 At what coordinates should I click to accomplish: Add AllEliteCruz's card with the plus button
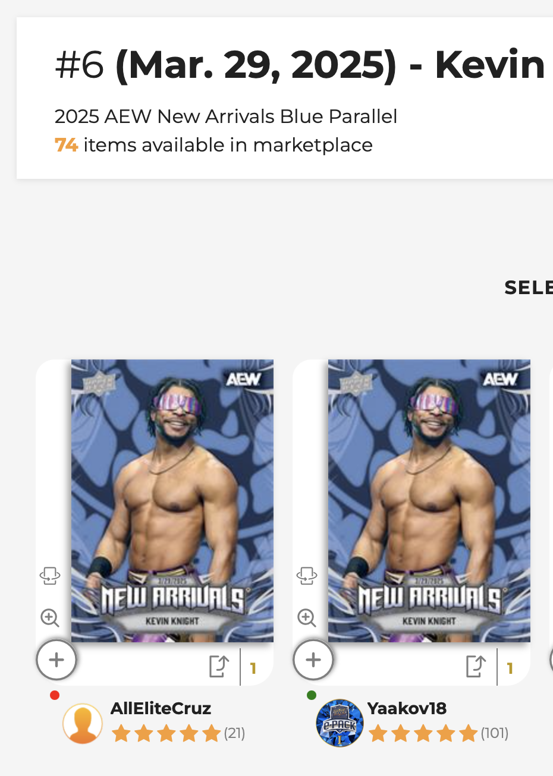point(56,660)
